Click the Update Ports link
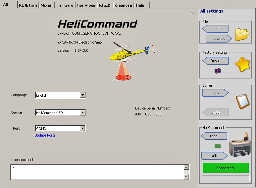The image size is (256, 188). click(x=45, y=135)
